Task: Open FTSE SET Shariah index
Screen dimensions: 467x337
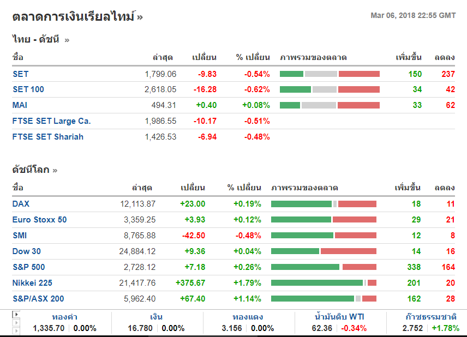Action: point(48,137)
